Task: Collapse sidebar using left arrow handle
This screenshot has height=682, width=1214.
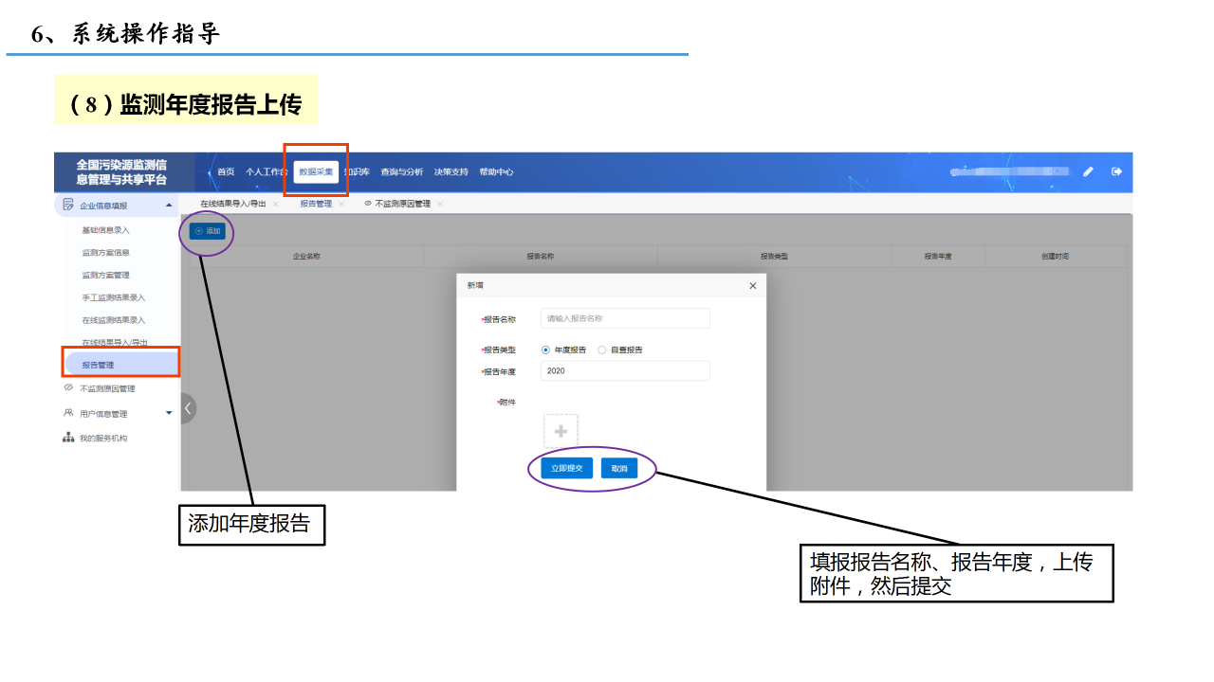Action: pyautogui.click(x=188, y=408)
